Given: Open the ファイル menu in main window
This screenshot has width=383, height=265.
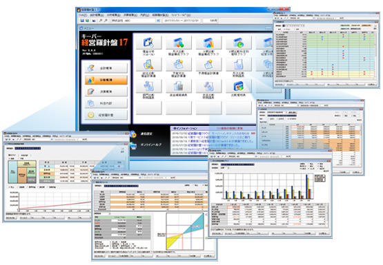Looking at the screenshot, I should pyautogui.click(x=83, y=15).
